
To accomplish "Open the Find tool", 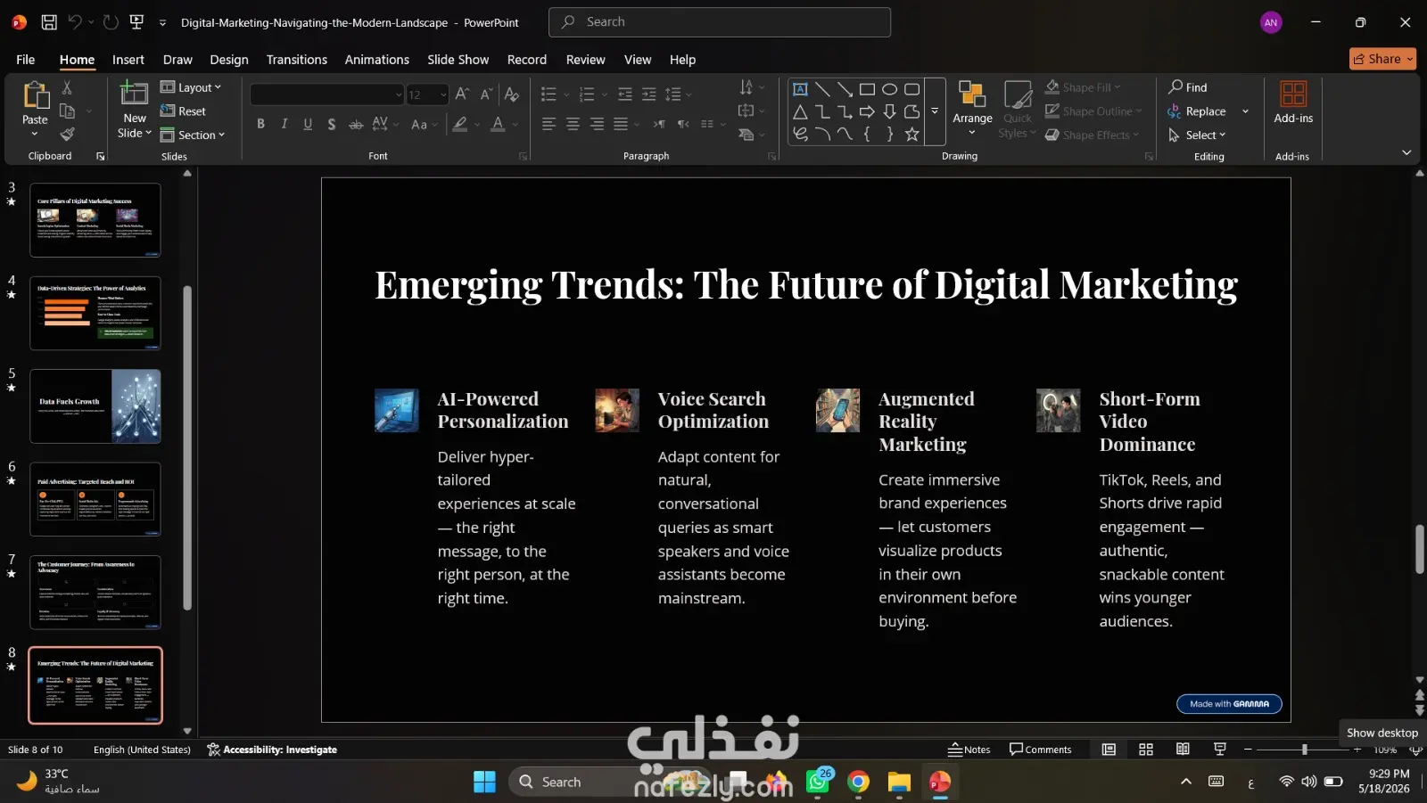I will pyautogui.click(x=1188, y=87).
